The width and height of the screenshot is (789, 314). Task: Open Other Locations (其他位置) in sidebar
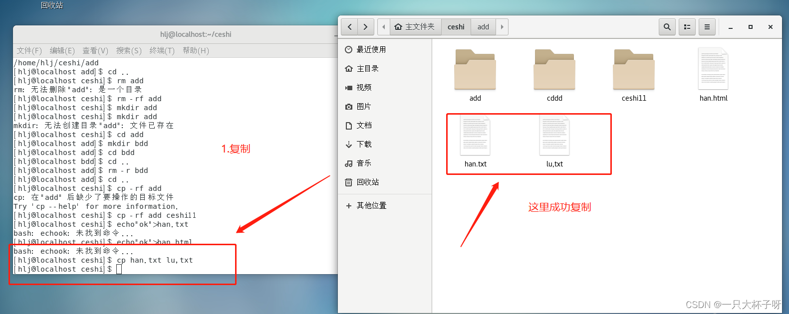[x=385, y=205]
